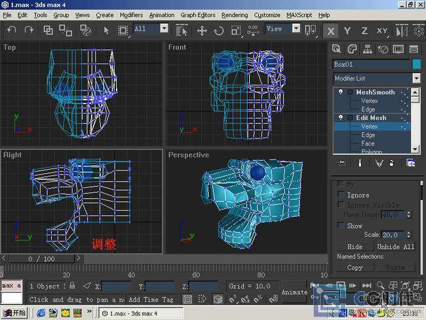
Task: Collapse the MeshSmooth modifier tree
Action: pos(350,92)
